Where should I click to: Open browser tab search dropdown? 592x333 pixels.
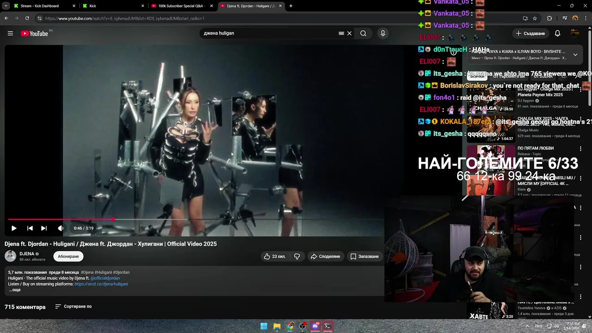6,6
